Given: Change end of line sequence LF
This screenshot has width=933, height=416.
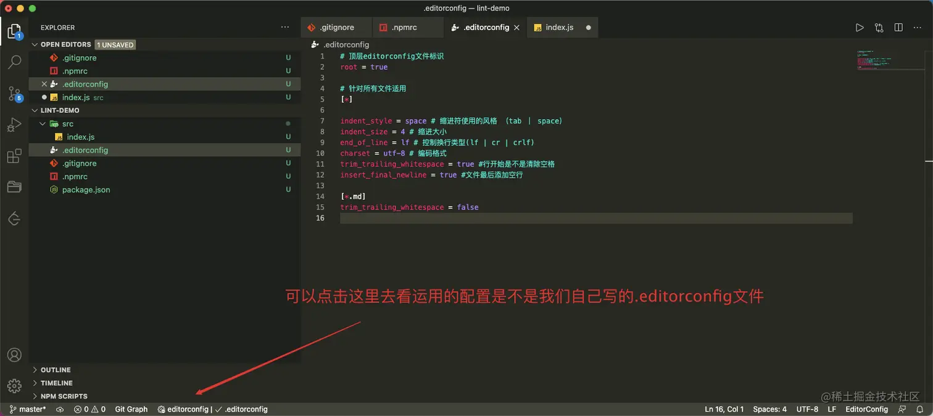Looking at the screenshot, I should coord(832,409).
